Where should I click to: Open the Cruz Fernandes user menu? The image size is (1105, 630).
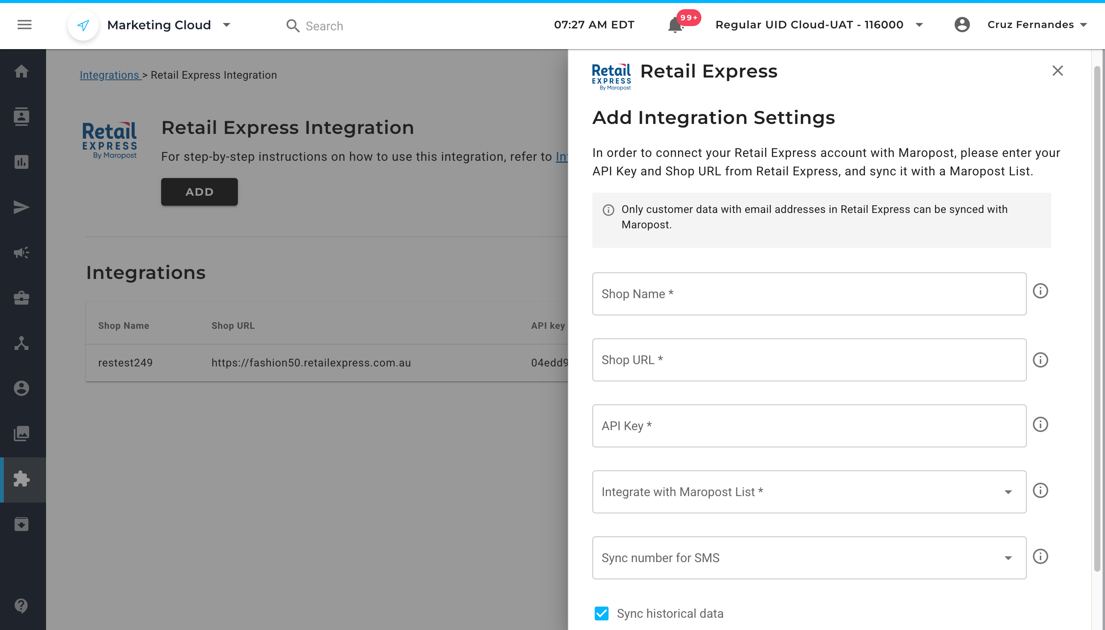coord(1037,25)
